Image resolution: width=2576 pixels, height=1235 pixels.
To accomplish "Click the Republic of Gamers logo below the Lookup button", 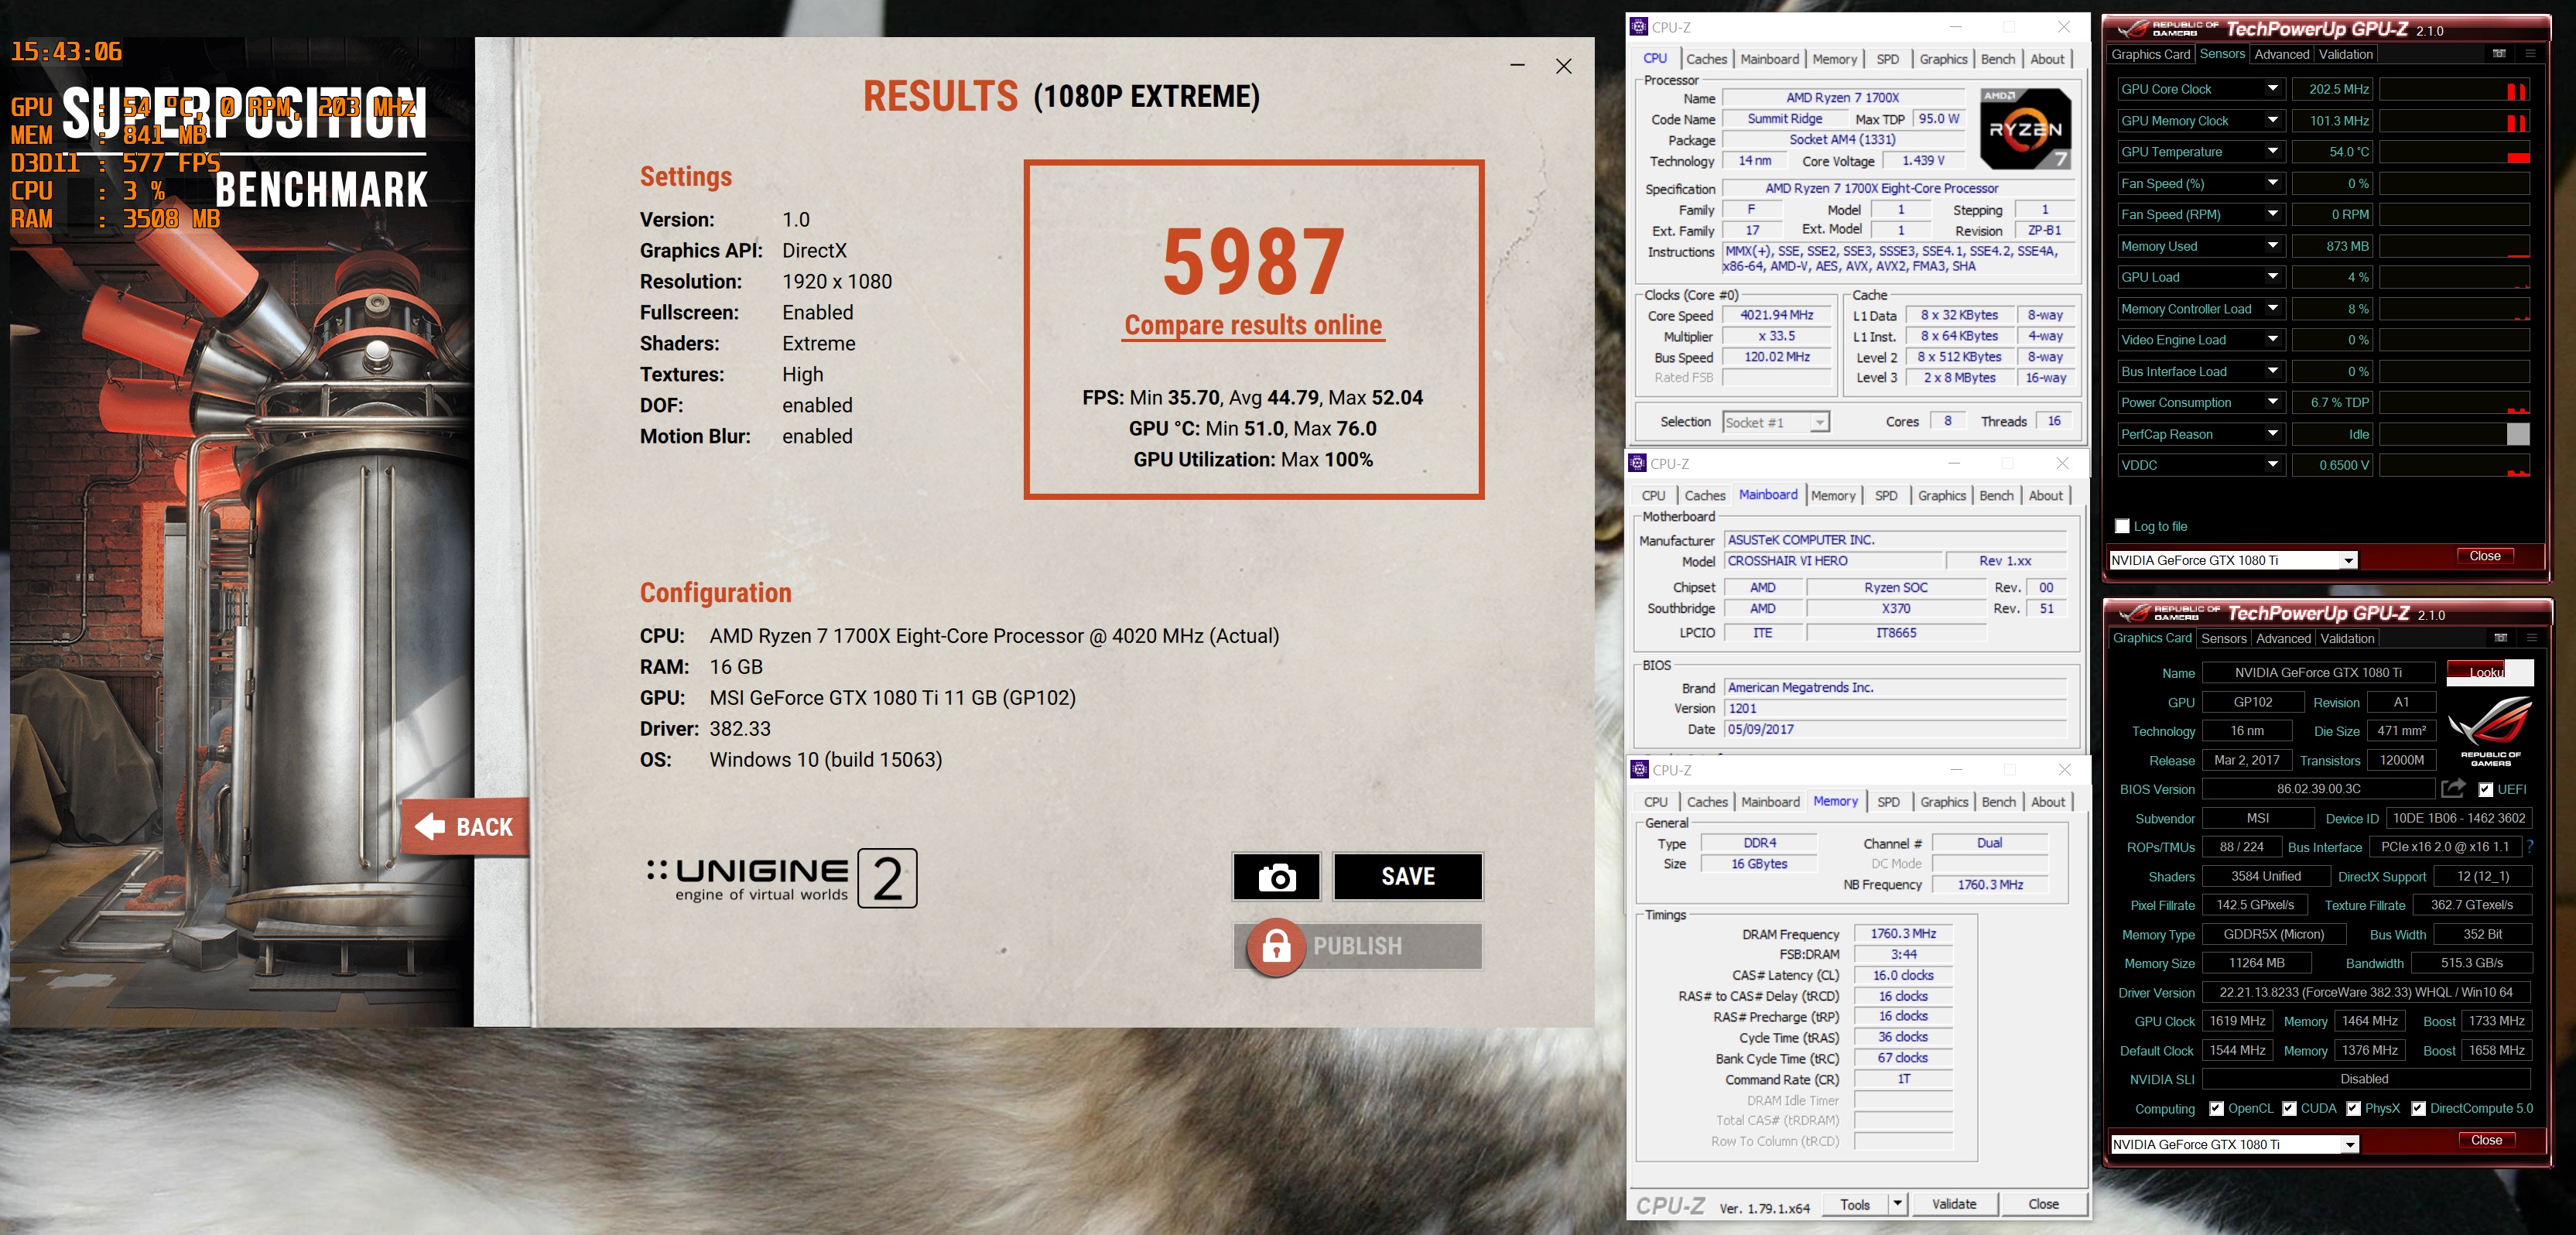I will coord(2490,731).
